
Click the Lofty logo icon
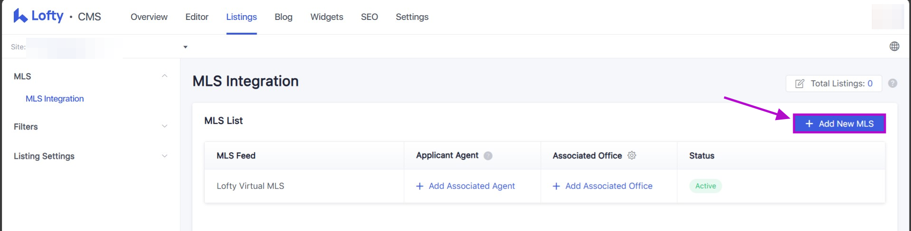20,16
